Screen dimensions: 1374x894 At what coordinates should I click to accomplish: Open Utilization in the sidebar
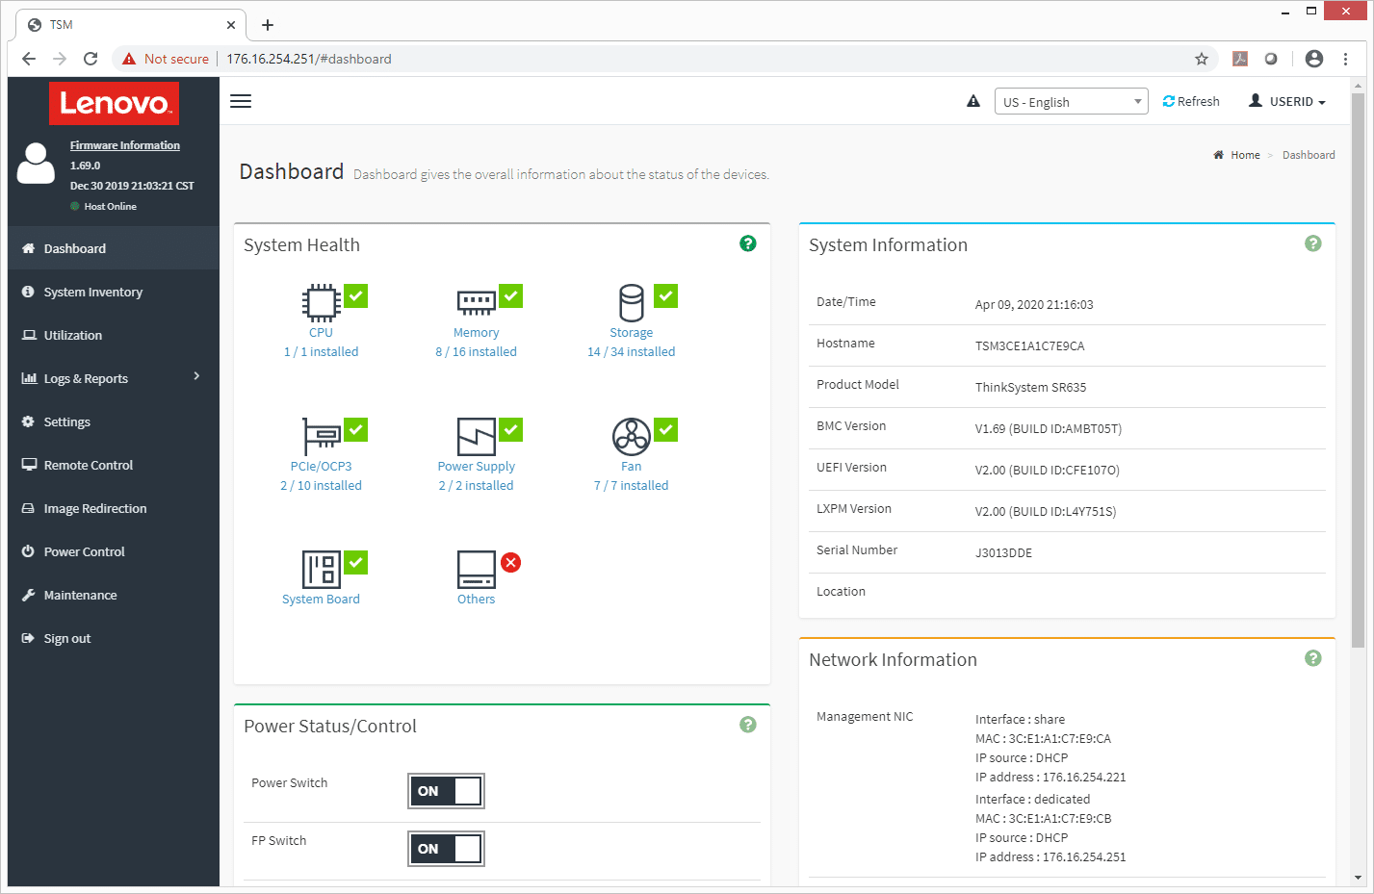(114, 335)
